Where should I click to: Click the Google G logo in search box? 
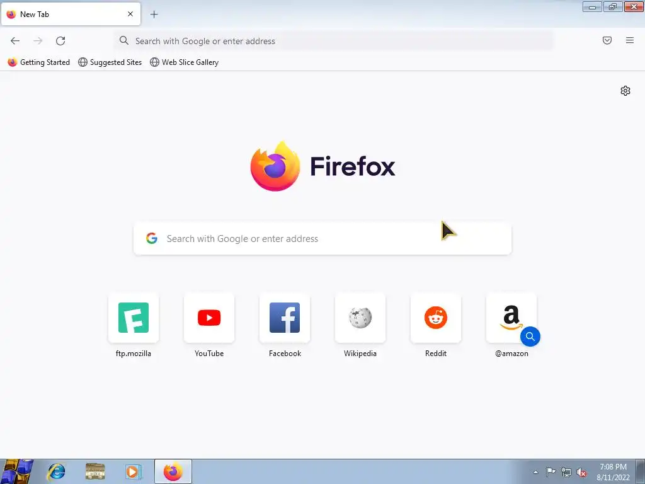point(152,238)
